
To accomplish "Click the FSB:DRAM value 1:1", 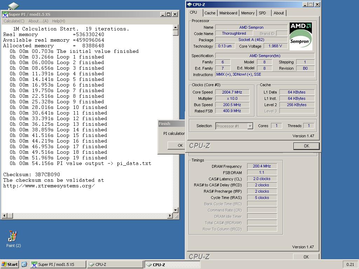I will point(262,172).
